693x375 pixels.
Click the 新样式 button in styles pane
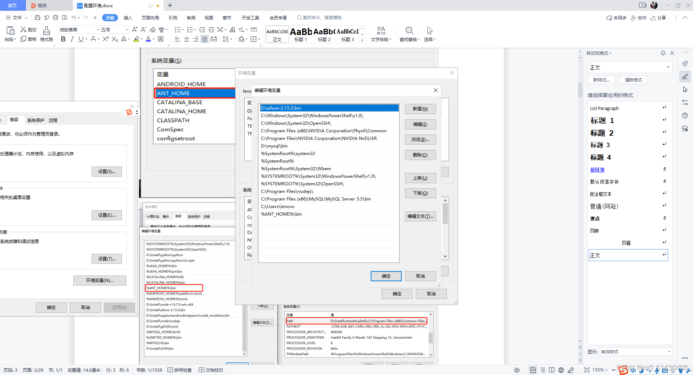point(601,80)
